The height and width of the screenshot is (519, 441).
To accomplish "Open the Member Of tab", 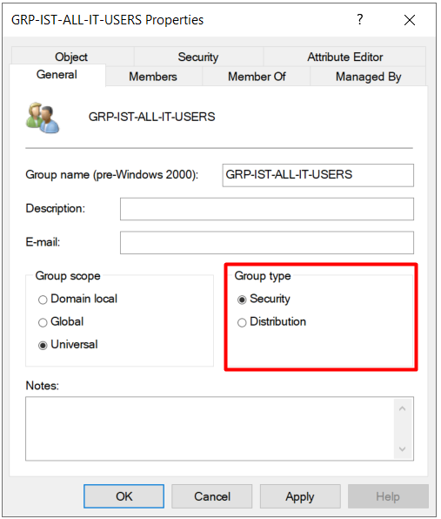I will 257,77.
